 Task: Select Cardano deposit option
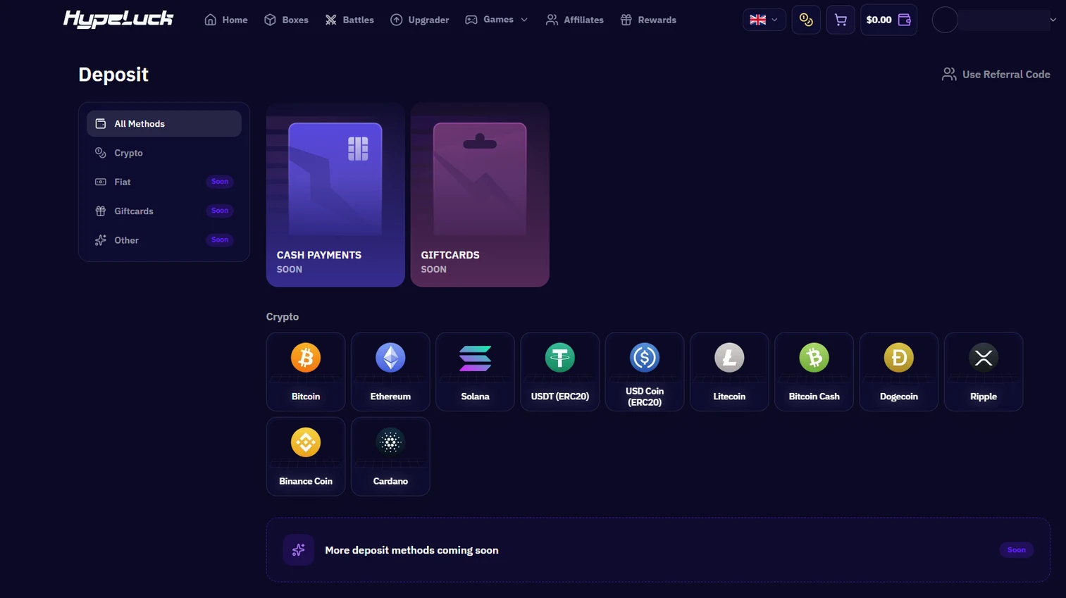click(x=390, y=456)
